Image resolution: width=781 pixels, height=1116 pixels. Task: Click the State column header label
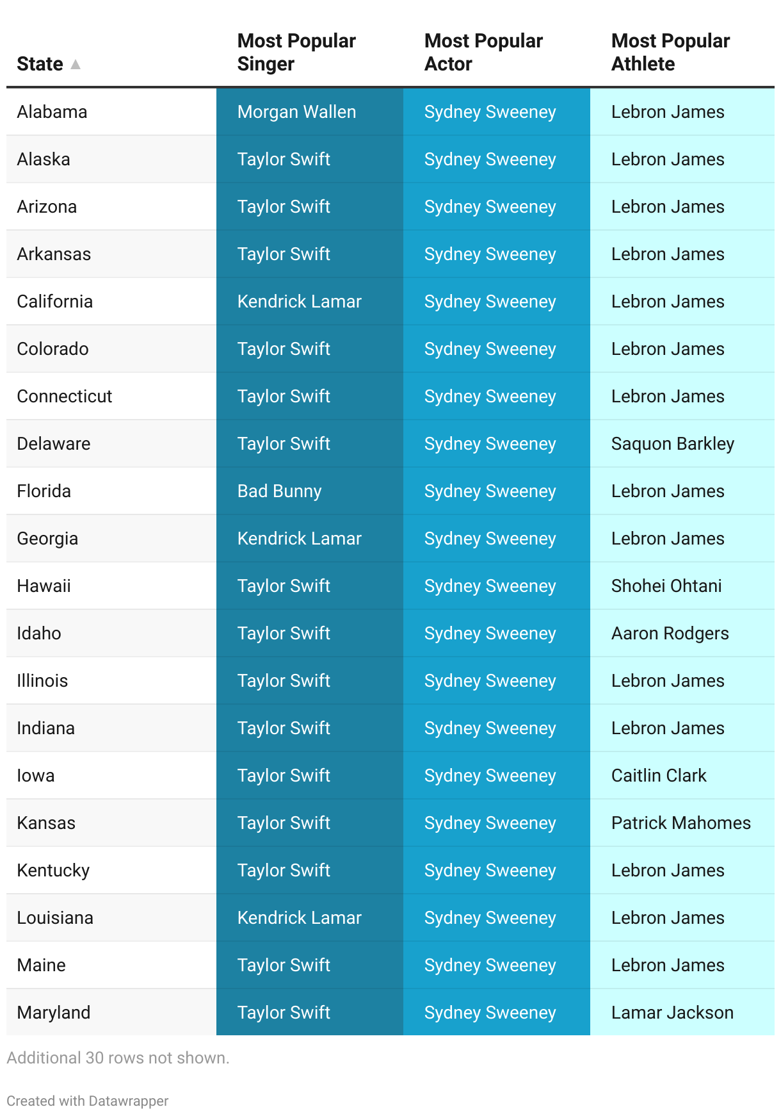[x=40, y=64]
